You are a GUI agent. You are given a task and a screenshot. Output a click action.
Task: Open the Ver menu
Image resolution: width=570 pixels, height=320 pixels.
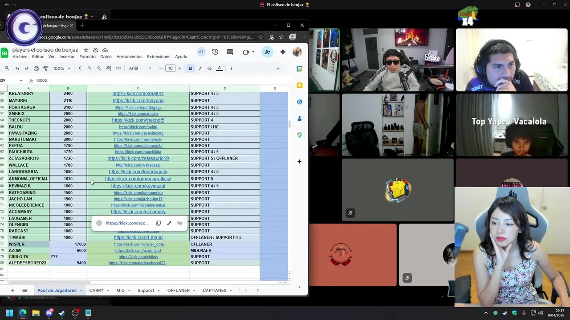point(52,57)
